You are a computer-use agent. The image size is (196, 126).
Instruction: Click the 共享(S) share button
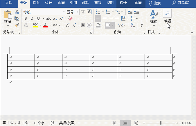pyautogui.click(x=181, y=3)
